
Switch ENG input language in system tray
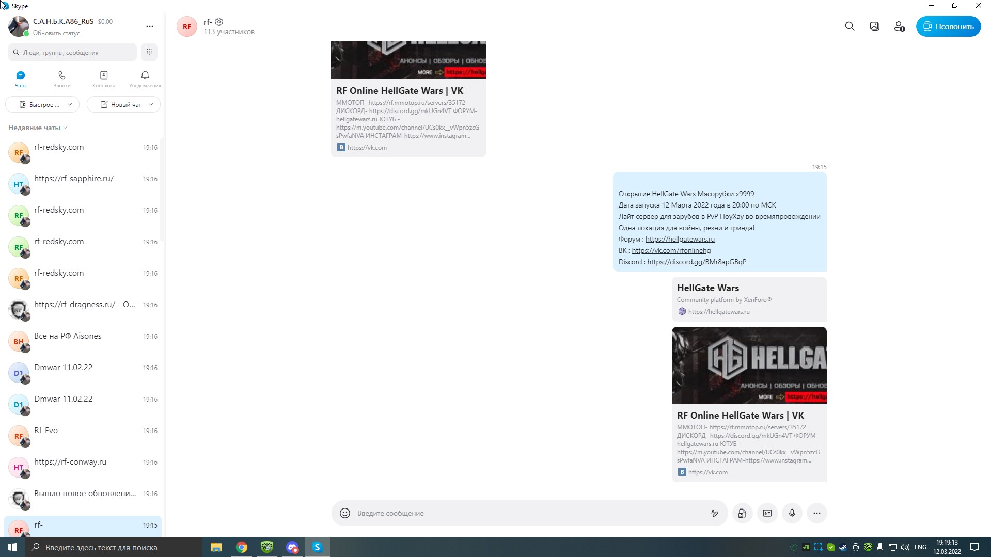coord(920,547)
